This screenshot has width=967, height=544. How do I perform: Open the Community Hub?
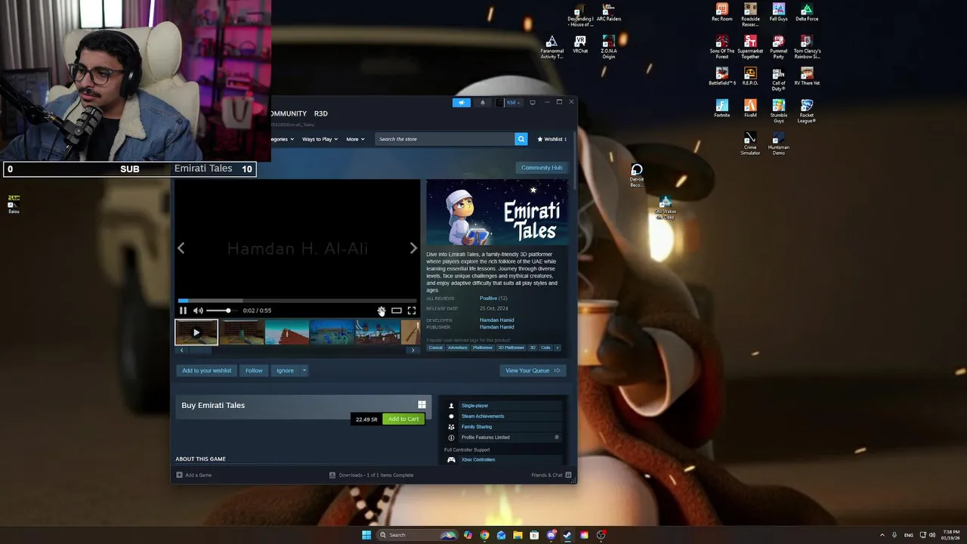(542, 168)
